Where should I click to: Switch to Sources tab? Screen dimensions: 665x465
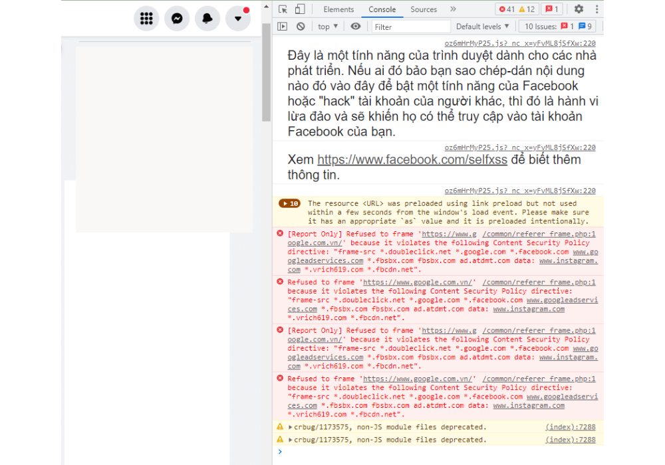tap(423, 9)
